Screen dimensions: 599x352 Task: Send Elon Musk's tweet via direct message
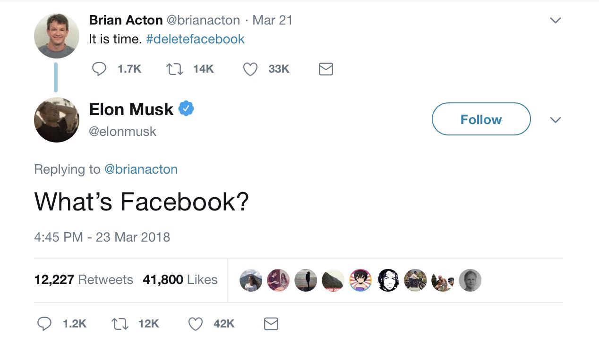[x=271, y=324]
